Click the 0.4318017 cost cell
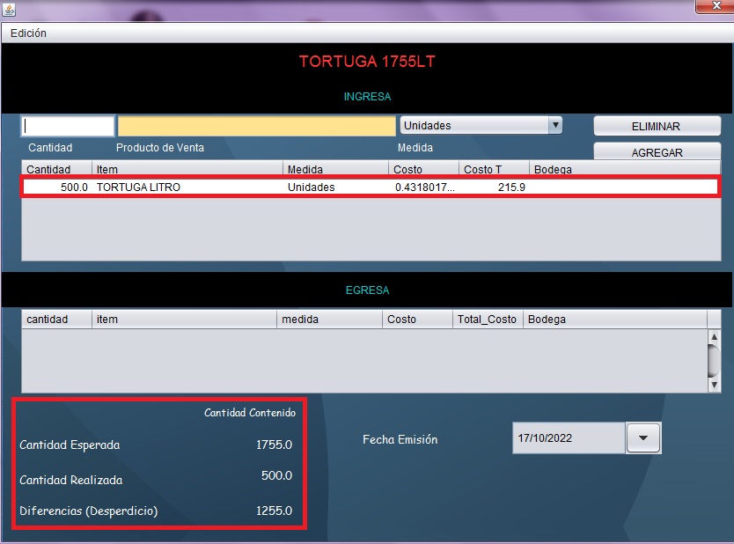734x544 pixels. [424, 187]
